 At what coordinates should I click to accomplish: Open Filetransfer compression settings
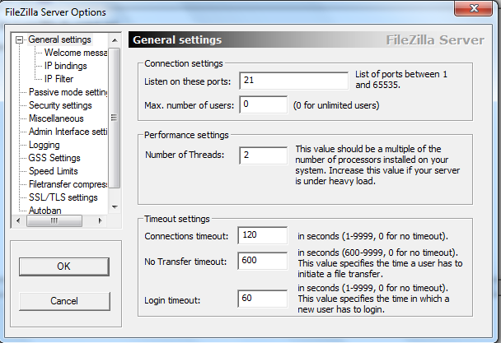coord(68,184)
